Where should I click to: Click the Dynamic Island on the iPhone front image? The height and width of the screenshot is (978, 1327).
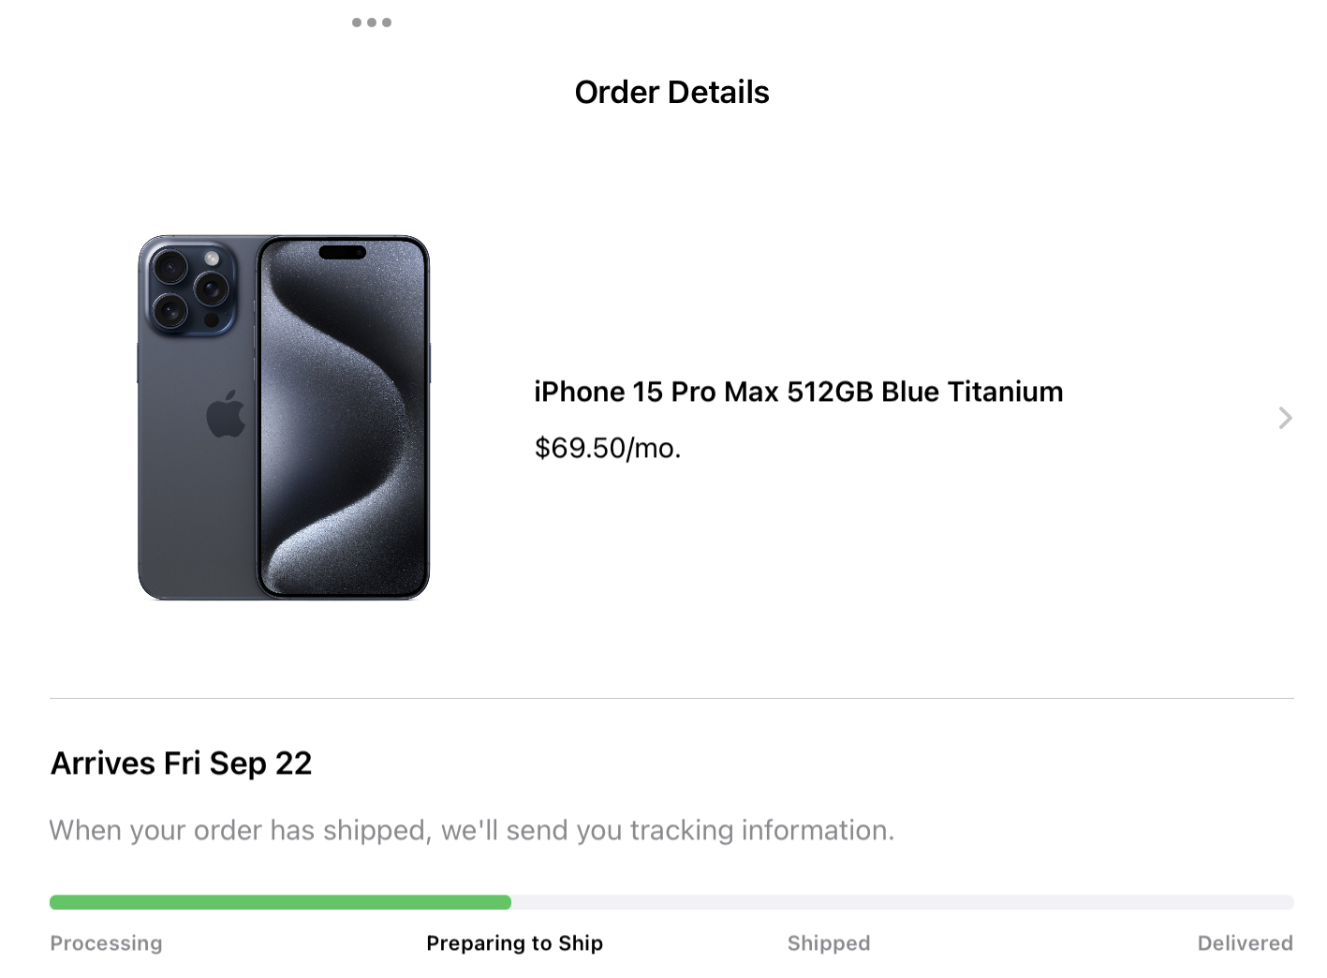pos(343,252)
